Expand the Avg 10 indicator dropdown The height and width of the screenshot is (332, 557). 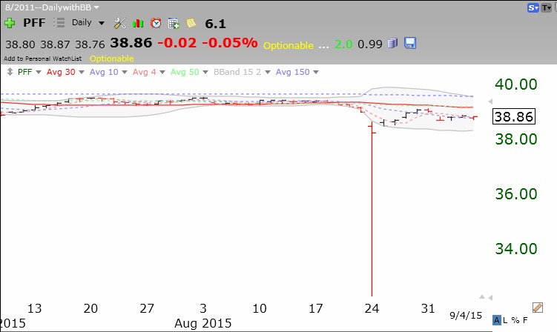tap(125, 72)
